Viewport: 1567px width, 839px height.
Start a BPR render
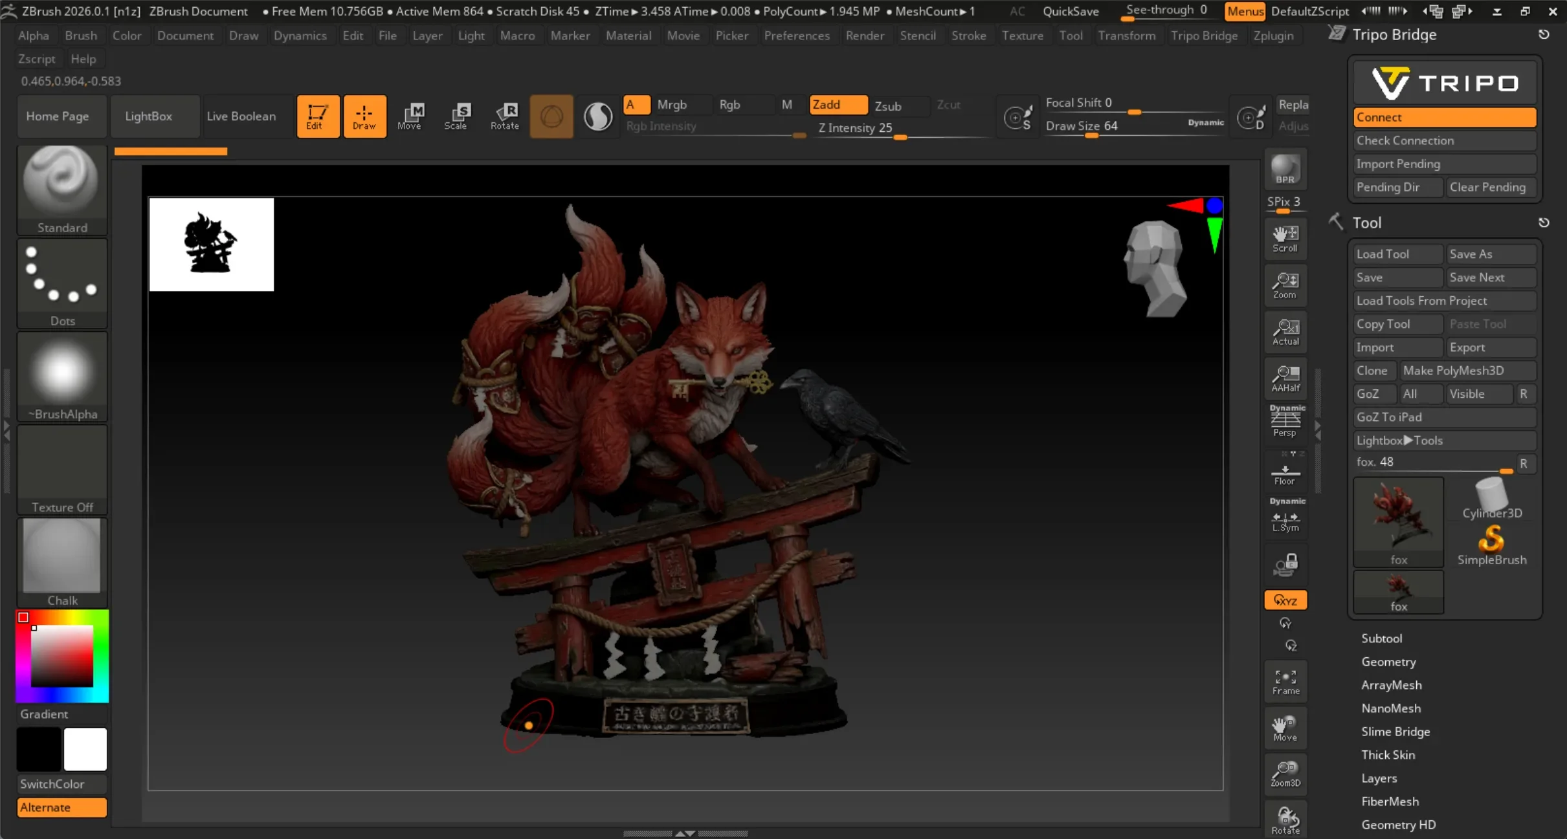(x=1285, y=169)
